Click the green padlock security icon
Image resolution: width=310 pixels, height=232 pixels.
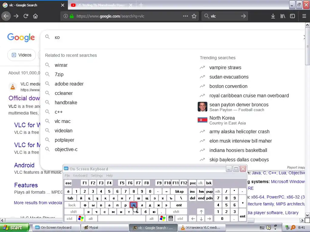[72, 16]
